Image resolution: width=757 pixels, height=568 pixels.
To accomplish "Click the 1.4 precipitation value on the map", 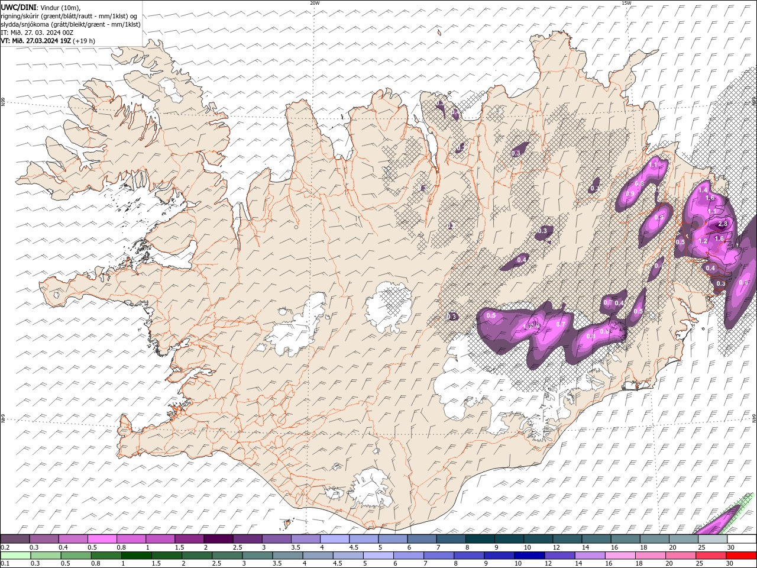I will click(x=703, y=190).
